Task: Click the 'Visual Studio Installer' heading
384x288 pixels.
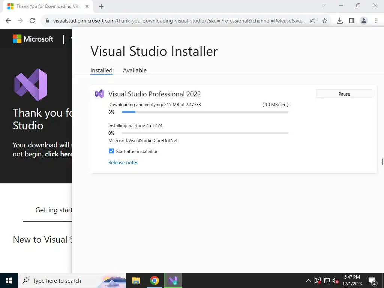Action: coord(154,51)
